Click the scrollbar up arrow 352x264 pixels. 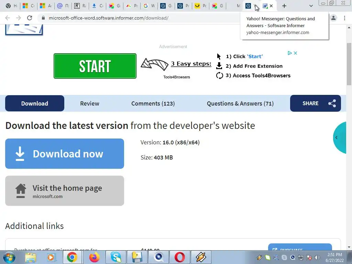(x=349, y=27)
